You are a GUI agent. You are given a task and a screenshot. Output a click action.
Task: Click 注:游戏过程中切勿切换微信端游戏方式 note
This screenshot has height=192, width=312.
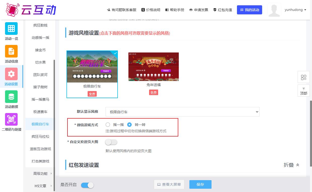coord(136,131)
